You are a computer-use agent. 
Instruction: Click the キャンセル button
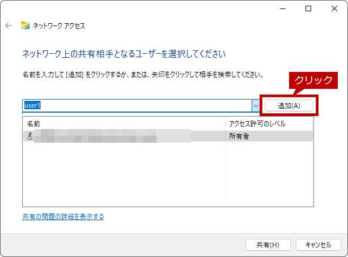tap(319, 245)
